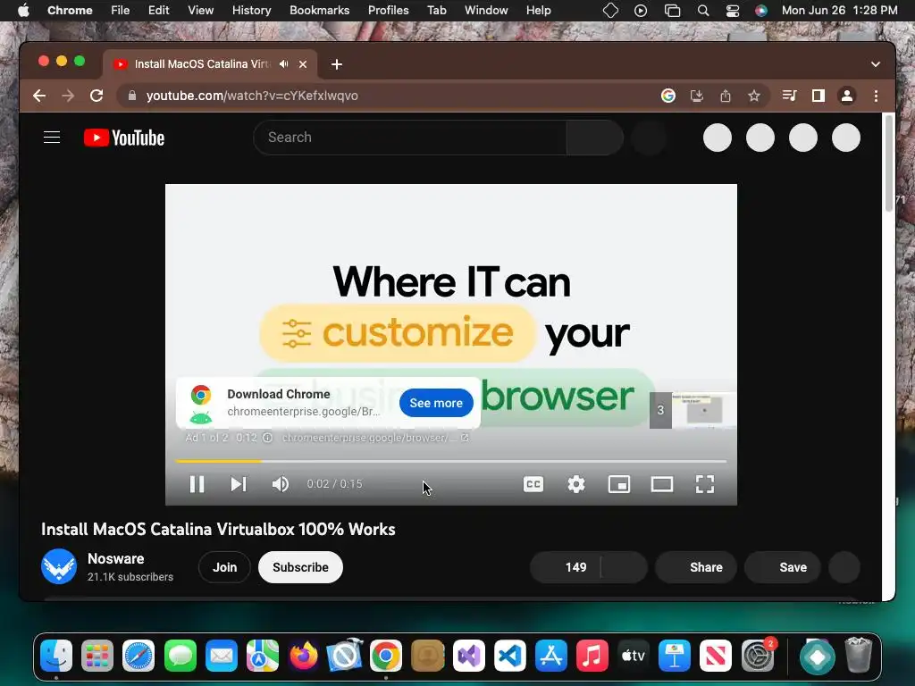Enter full screen video mode
915x686 pixels.
click(x=705, y=484)
